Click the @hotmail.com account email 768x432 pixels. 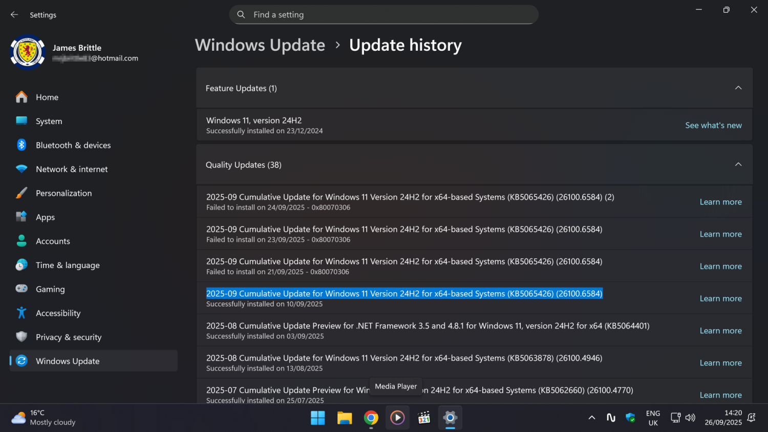(x=95, y=58)
